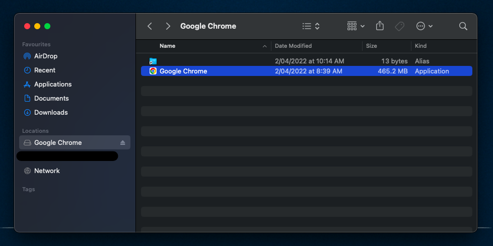Select the Google Chrome file name

(183, 71)
